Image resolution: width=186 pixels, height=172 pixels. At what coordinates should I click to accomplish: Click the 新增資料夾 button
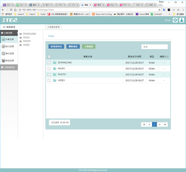pyautogui.click(x=56, y=47)
